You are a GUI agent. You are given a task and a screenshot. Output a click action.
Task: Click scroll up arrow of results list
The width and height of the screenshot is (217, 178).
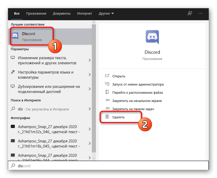(94, 22)
